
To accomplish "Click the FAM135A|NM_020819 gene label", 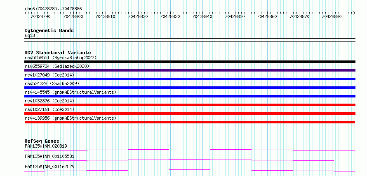I will pos(46,146).
